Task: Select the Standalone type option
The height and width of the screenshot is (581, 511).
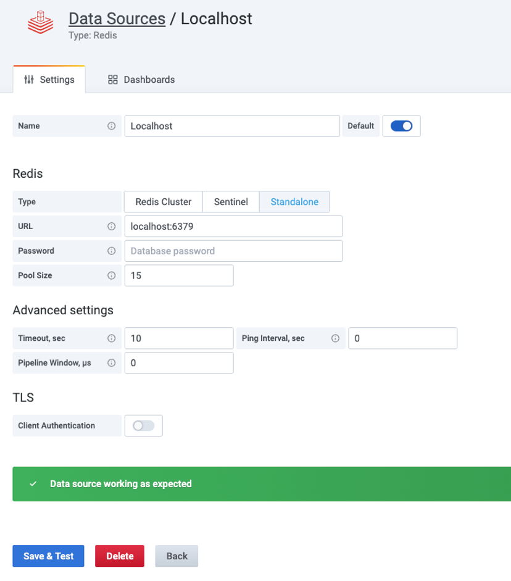Action: point(294,202)
